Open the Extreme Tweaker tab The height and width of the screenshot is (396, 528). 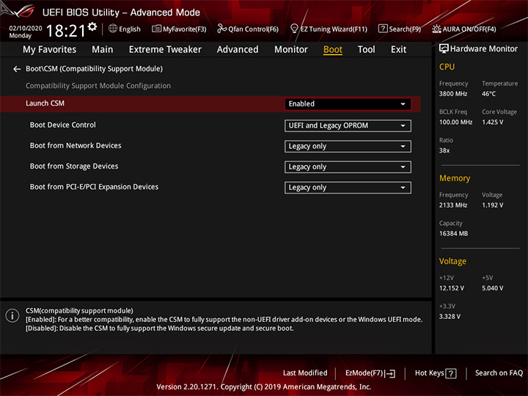[x=165, y=50]
